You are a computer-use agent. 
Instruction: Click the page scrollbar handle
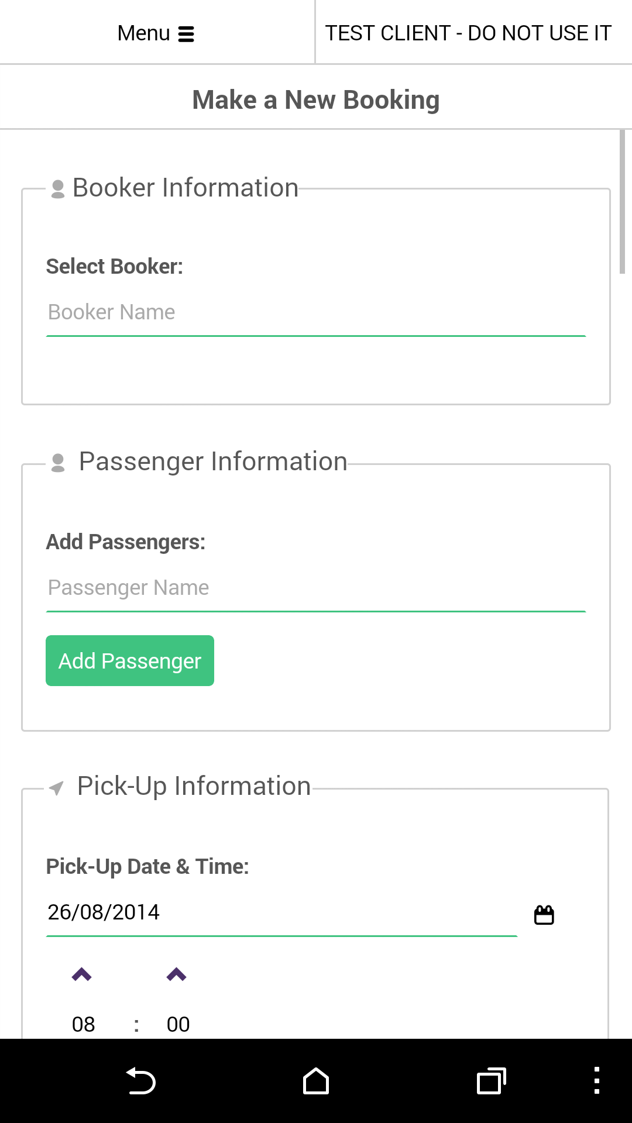click(623, 202)
